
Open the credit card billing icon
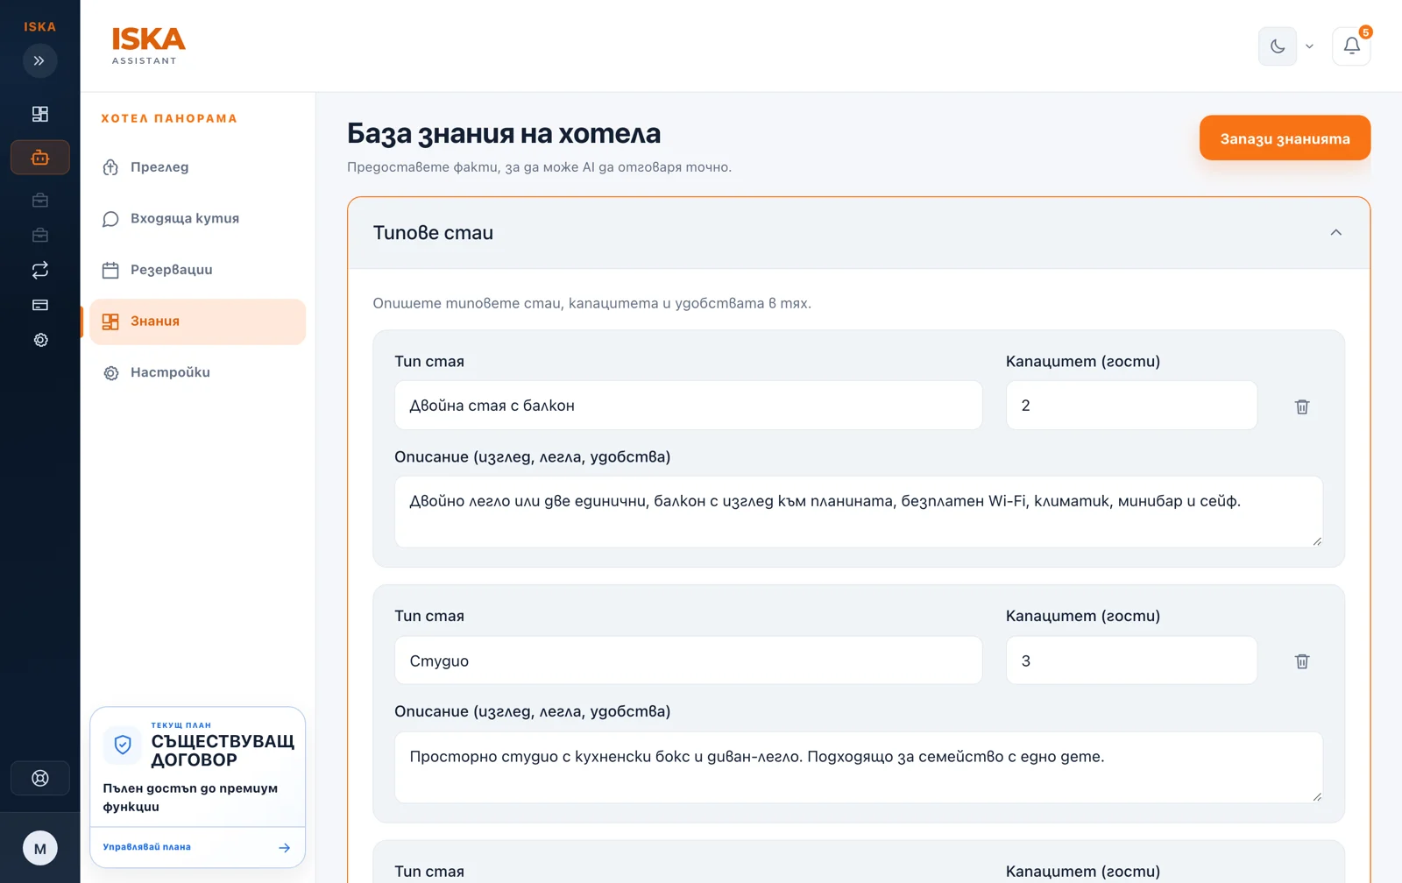click(x=39, y=305)
